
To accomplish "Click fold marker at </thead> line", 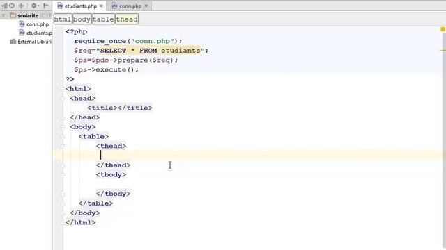I will pyautogui.click(x=63, y=165).
